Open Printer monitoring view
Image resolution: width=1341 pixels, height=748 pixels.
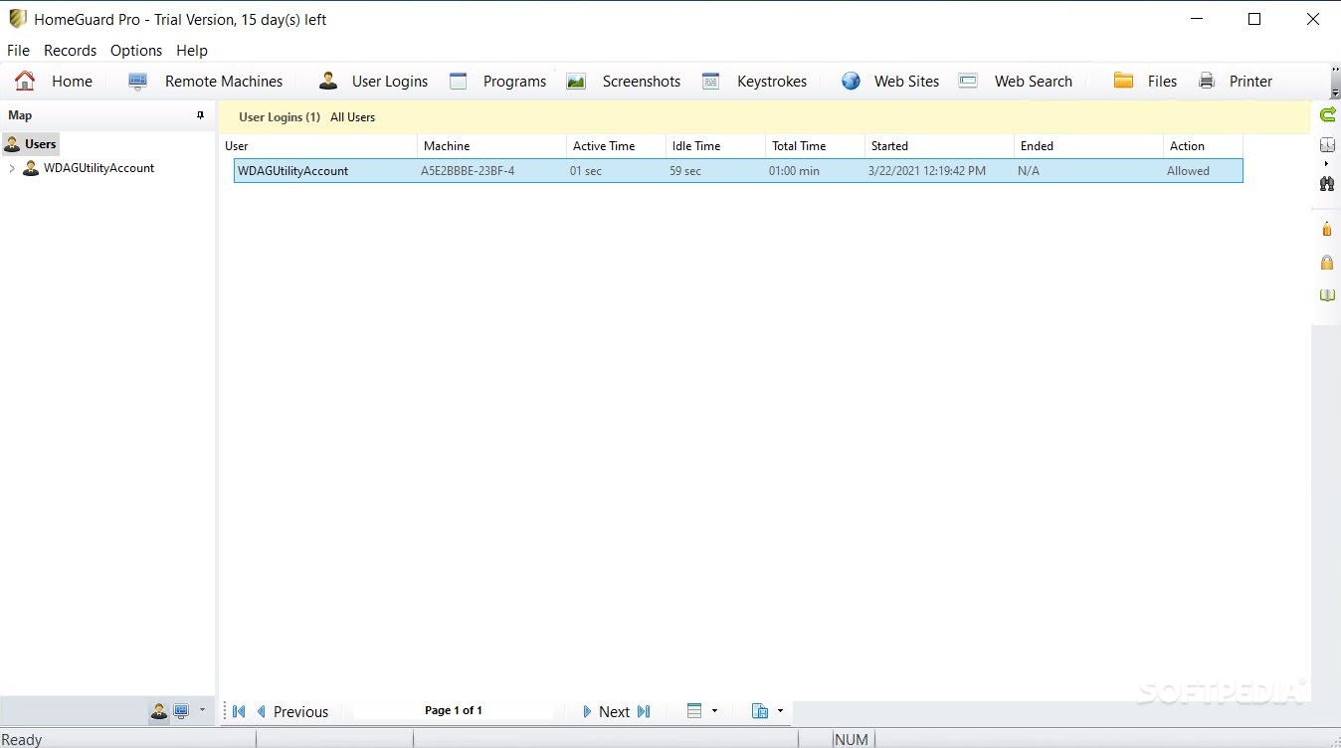click(x=1236, y=82)
